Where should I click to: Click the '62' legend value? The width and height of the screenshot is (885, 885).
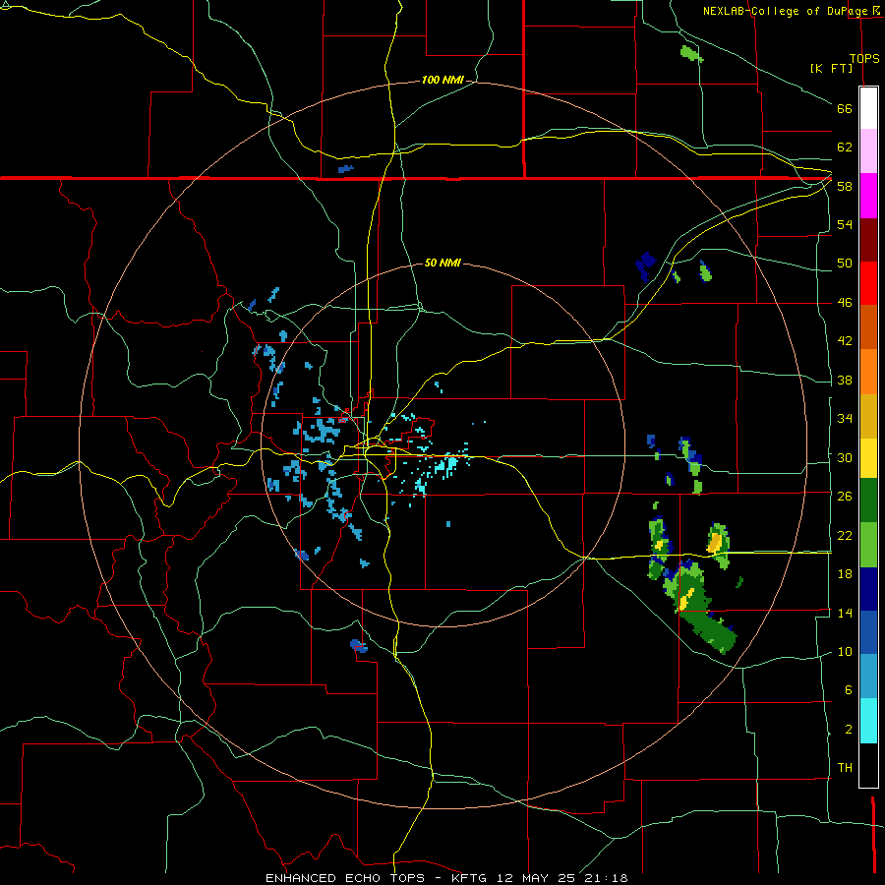click(x=845, y=147)
